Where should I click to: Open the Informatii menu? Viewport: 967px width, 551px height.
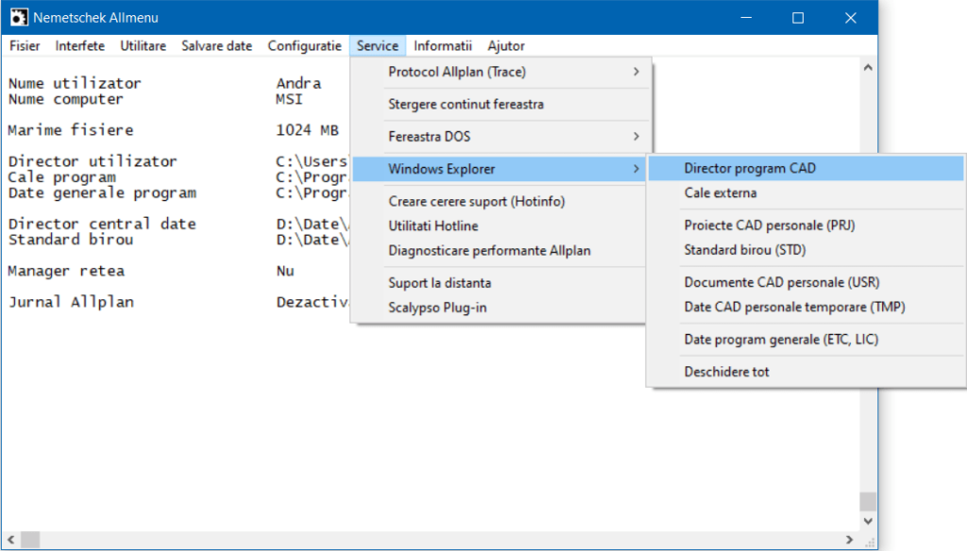coord(443,45)
